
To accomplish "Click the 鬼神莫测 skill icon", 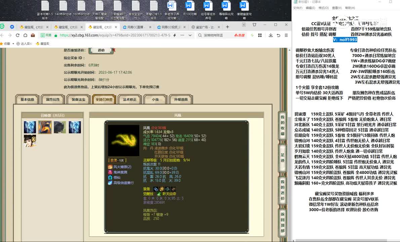I will pyautogui.click(x=110, y=172).
